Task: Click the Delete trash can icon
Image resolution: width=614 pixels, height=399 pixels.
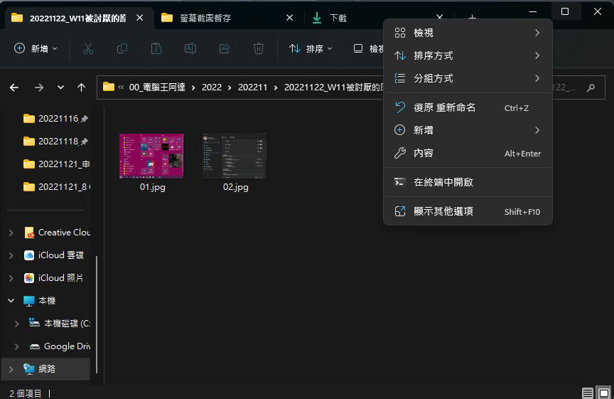Action: [x=259, y=48]
